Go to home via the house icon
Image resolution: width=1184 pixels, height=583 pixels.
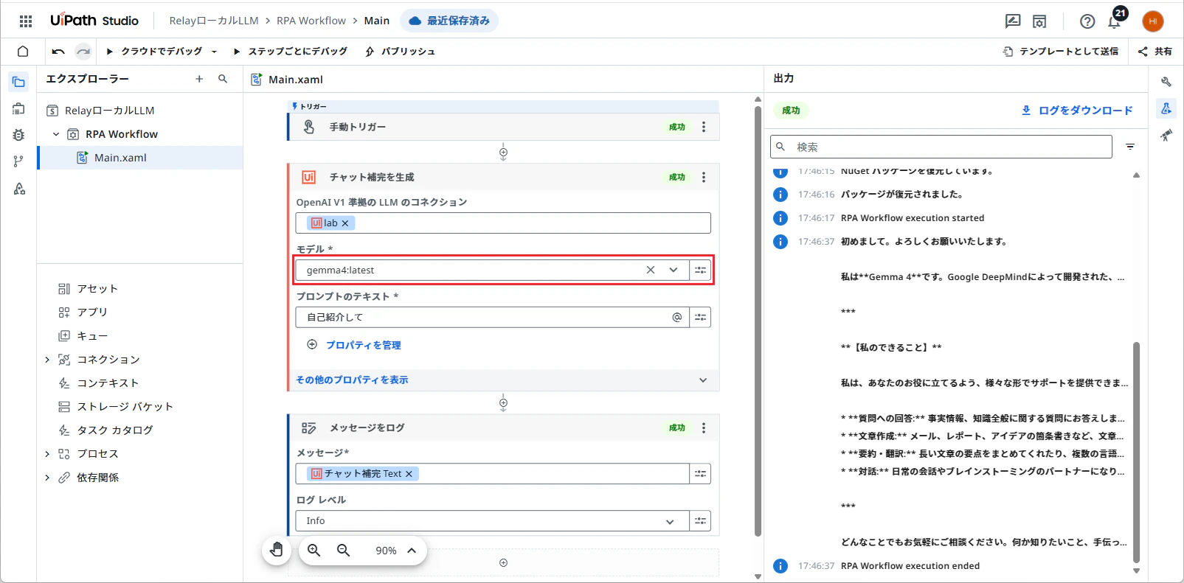(23, 52)
